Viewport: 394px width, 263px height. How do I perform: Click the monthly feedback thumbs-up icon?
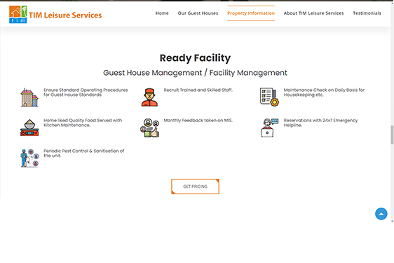(x=149, y=128)
